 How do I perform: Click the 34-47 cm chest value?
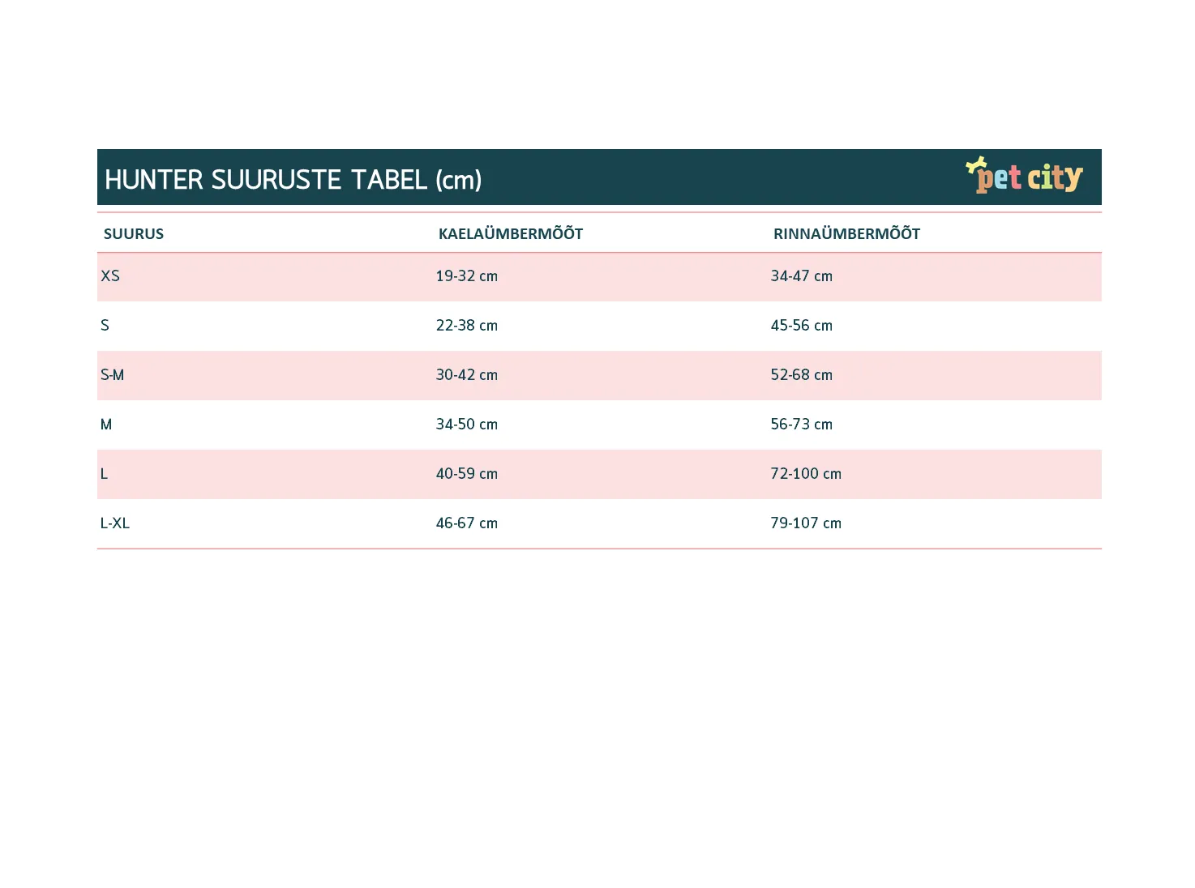tap(802, 276)
